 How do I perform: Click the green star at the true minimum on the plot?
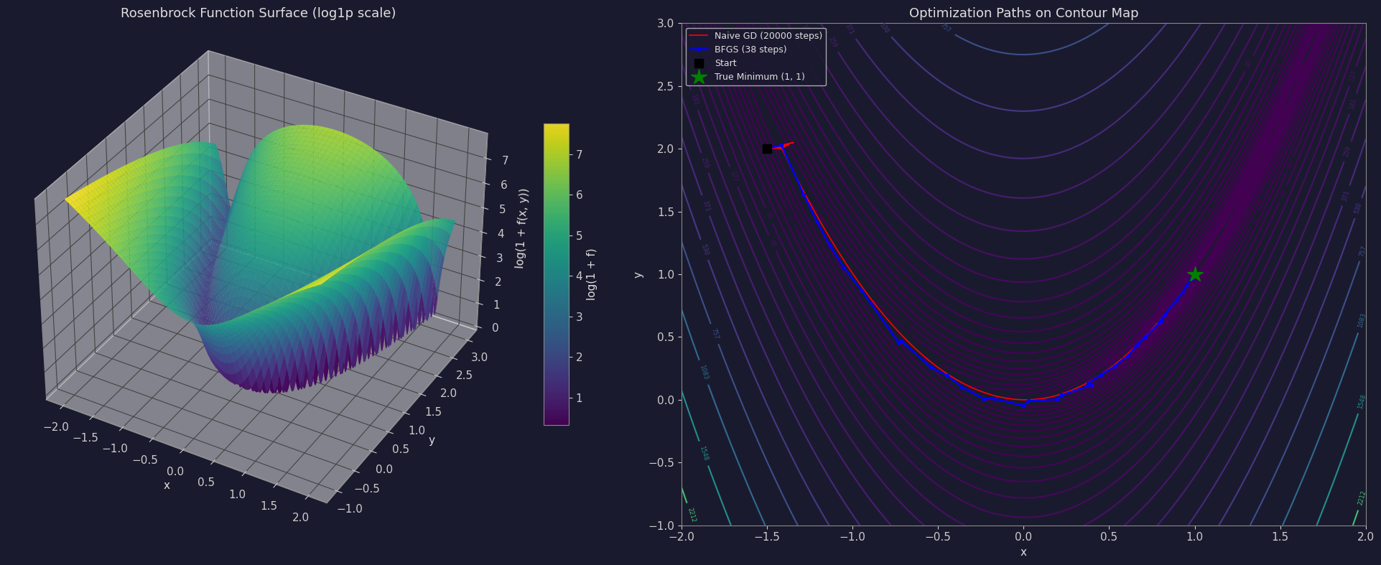(1195, 274)
